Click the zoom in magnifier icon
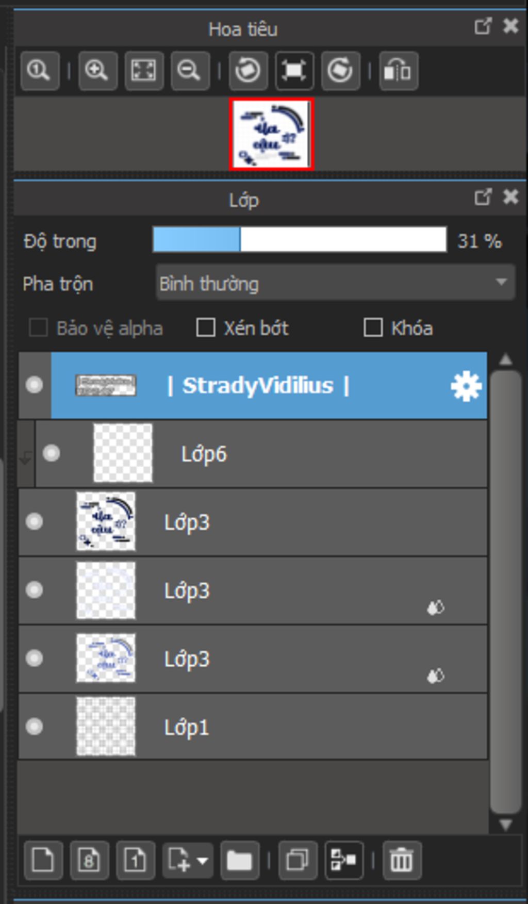Viewport: 528px width, 904px height. coord(97,70)
